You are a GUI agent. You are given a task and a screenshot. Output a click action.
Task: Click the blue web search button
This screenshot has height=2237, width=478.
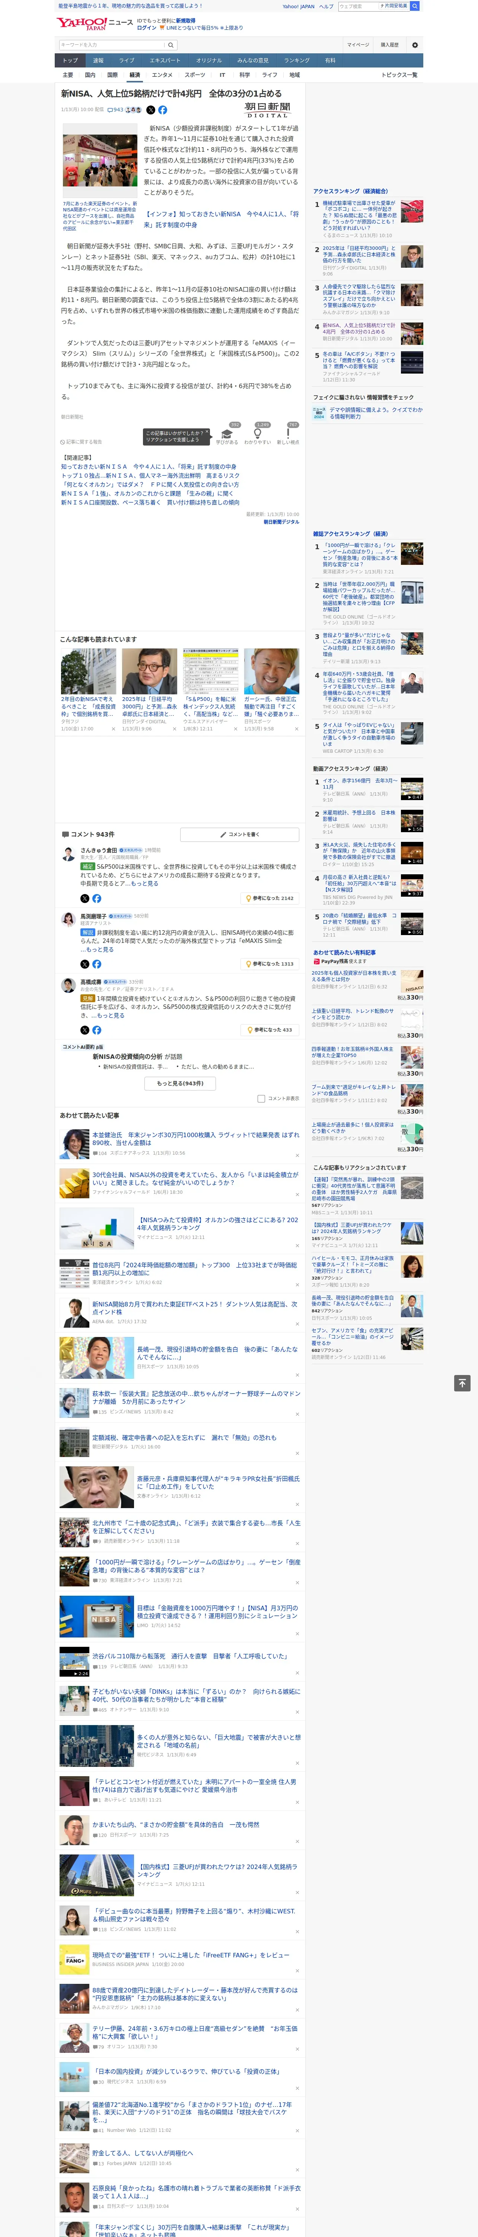pos(415,6)
